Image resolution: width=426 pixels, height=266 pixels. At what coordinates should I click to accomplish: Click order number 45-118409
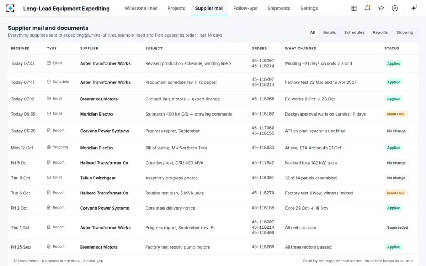point(263,233)
